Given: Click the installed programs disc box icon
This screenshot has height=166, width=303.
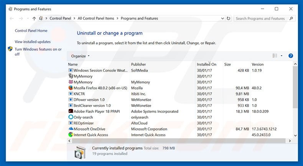Looking at the screenshot, I should (x=80, y=152).
